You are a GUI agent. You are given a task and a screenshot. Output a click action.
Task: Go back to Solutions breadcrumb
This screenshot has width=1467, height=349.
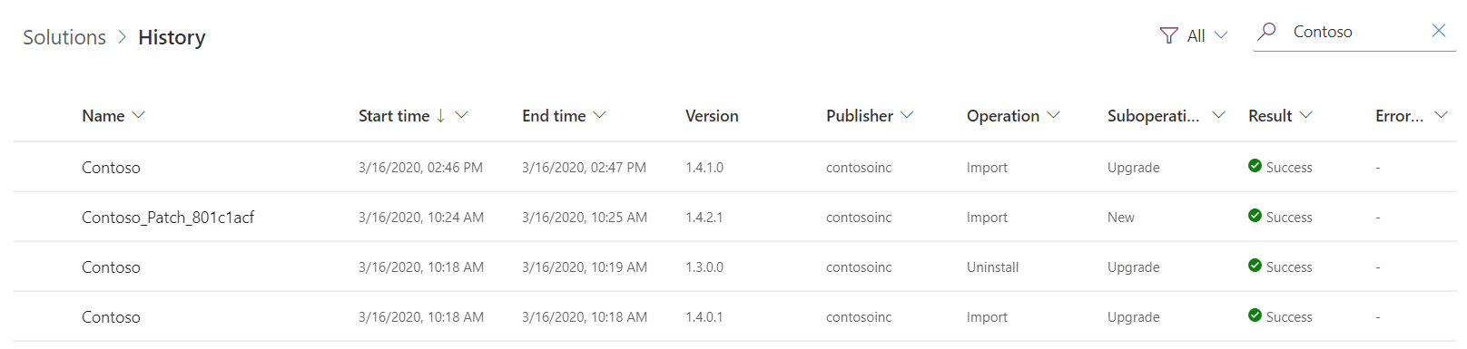[x=64, y=37]
